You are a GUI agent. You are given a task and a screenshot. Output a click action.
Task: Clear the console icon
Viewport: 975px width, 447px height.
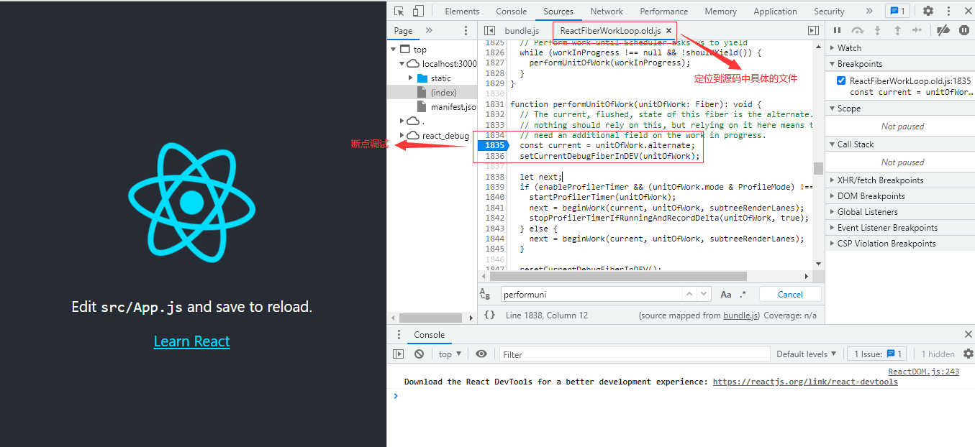[419, 354]
